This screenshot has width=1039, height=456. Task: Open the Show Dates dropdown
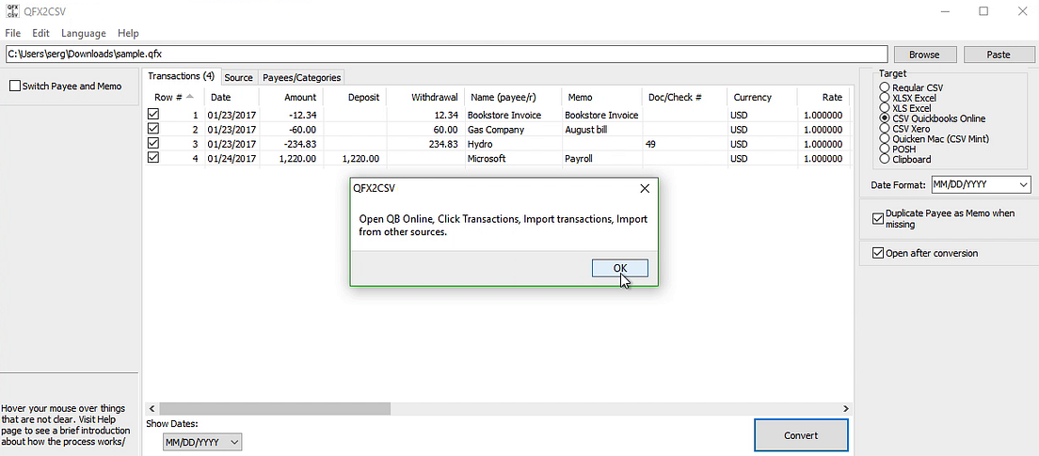point(202,442)
